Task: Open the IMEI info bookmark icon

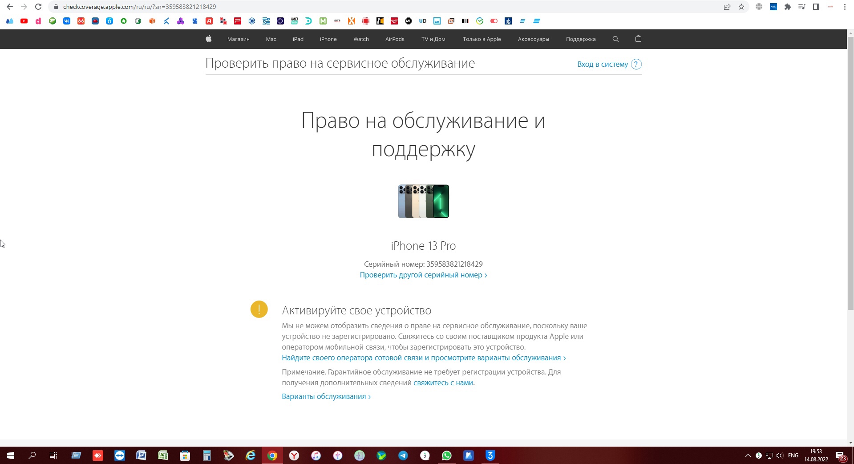Action: [x=295, y=21]
